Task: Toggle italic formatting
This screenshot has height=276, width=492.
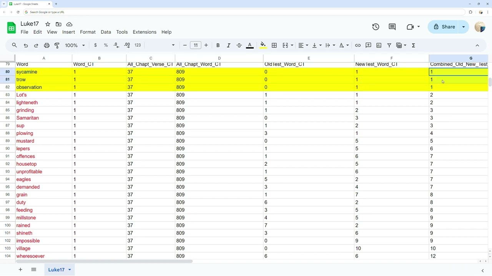Action: tap(228, 45)
